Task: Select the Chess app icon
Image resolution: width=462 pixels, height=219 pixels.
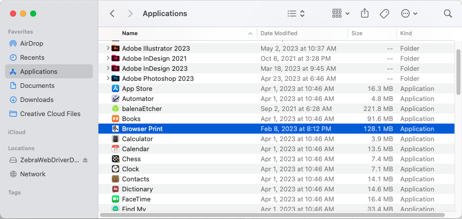Action: tap(115, 159)
